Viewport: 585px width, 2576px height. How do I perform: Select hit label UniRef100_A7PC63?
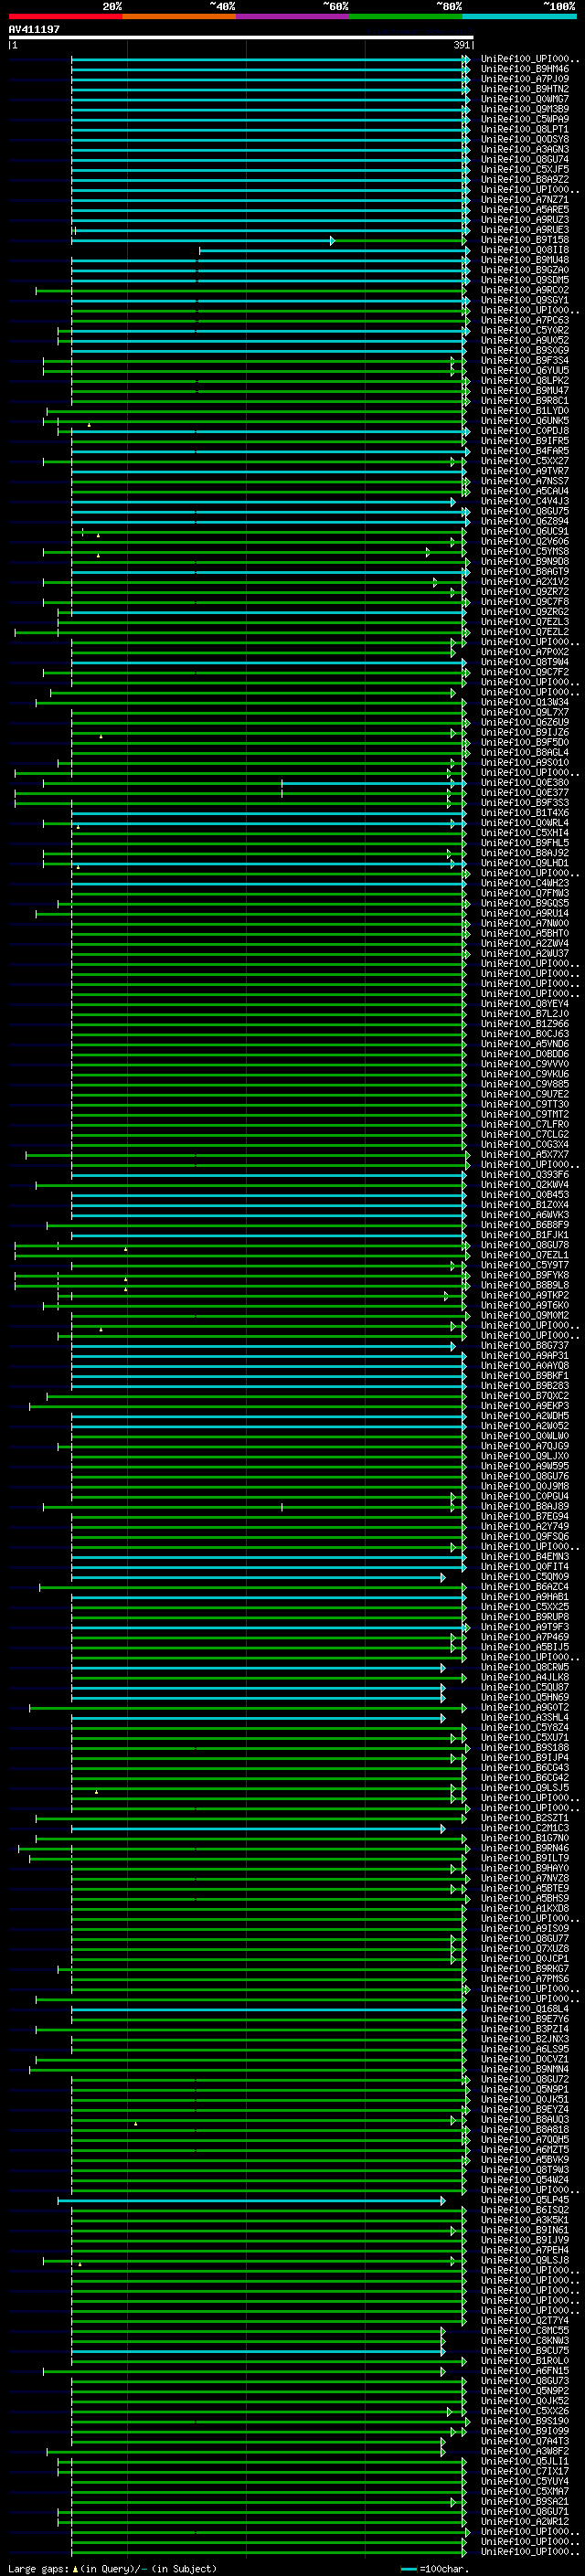click(525, 321)
